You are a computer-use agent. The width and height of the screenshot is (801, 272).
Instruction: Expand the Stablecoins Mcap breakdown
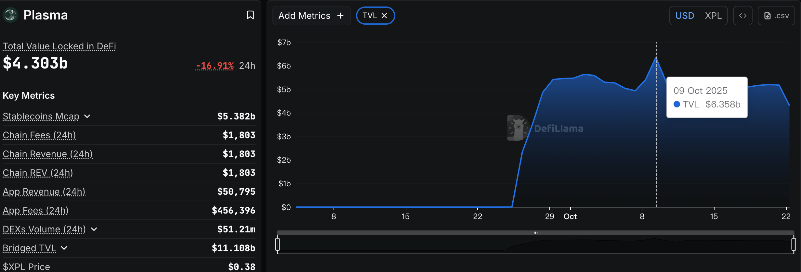point(87,116)
